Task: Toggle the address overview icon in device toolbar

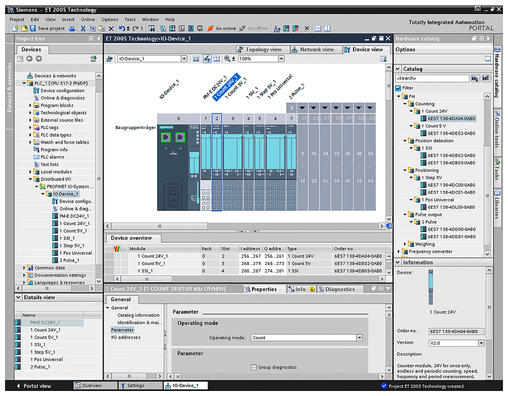Action: point(196,58)
